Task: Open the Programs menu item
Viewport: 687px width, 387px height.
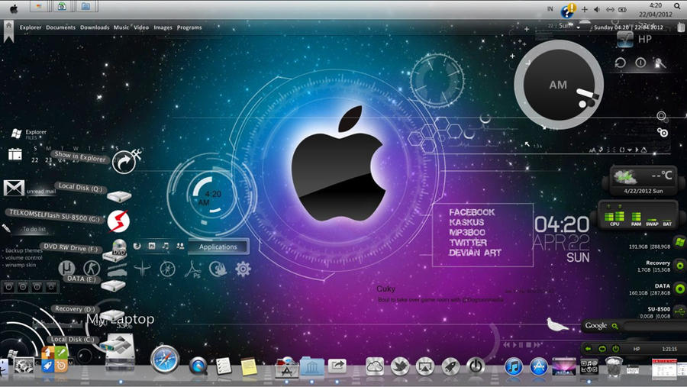Action: 189,27
